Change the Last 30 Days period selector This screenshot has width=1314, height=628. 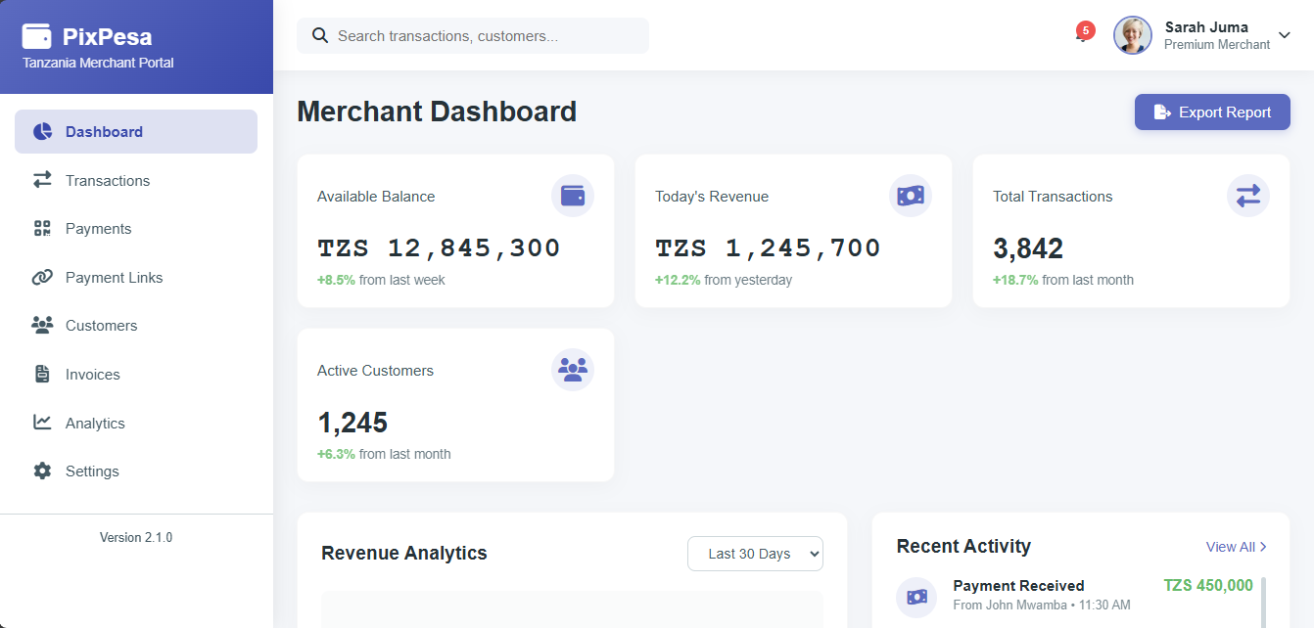tap(755, 554)
